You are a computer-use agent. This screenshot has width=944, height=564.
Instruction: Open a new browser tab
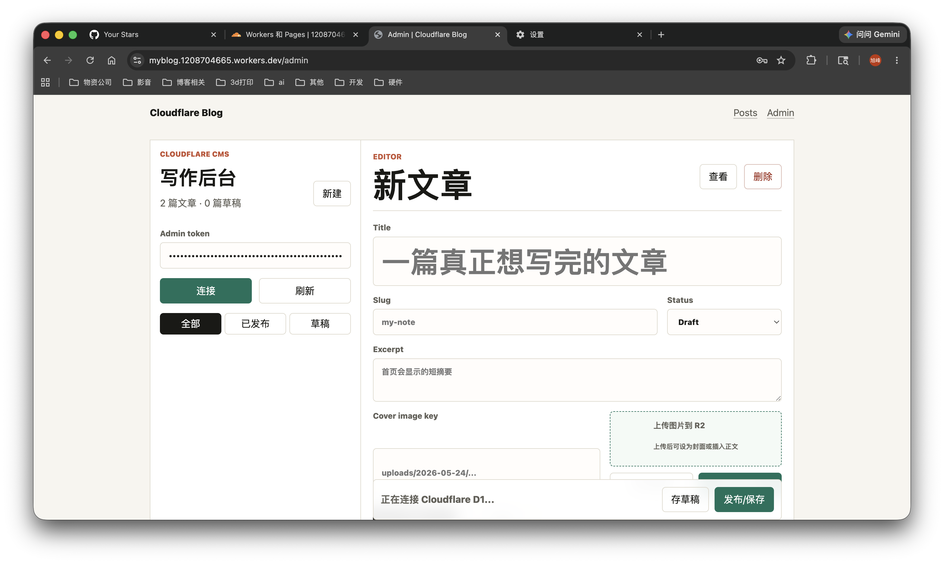coord(661,35)
